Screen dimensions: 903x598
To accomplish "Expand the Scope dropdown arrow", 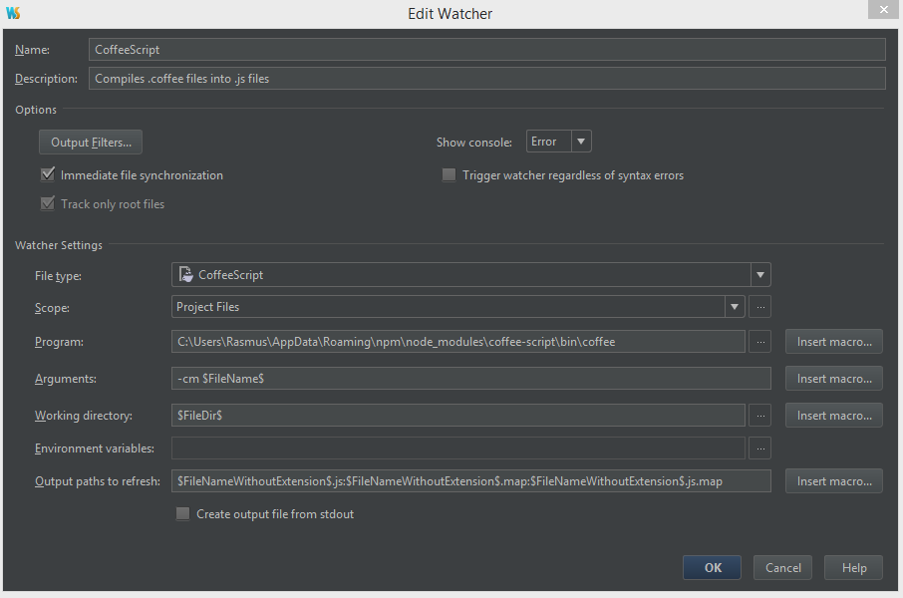I will pyautogui.click(x=735, y=307).
